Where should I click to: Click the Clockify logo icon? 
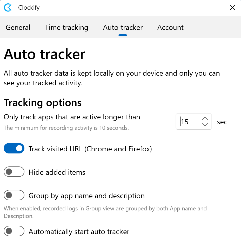pyautogui.click(x=8, y=8)
